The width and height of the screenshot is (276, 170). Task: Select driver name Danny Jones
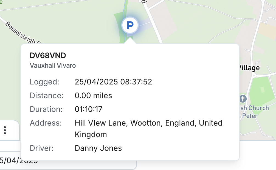(x=98, y=148)
